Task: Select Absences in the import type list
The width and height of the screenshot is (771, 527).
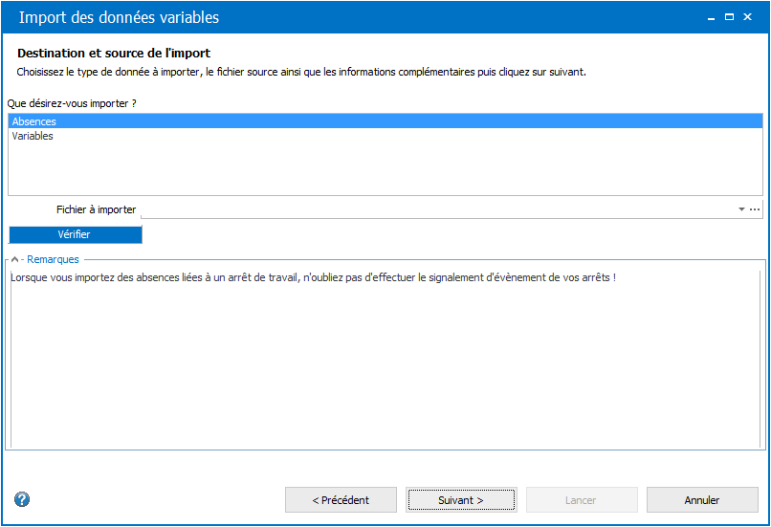Action: [385, 121]
